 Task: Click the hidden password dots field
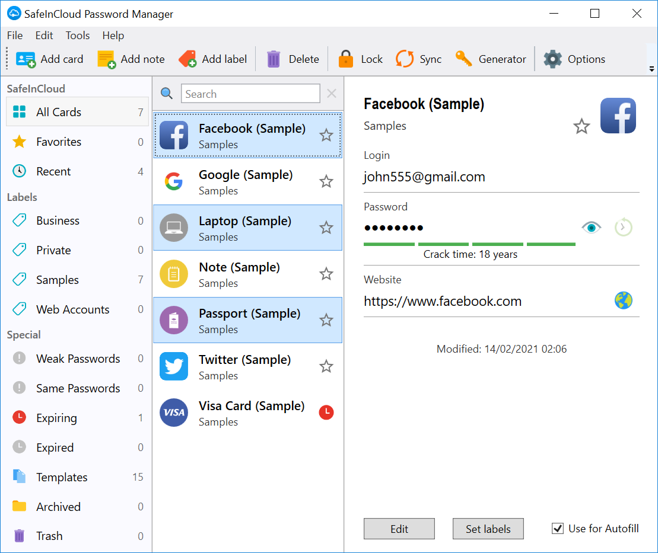click(x=393, y=228)
